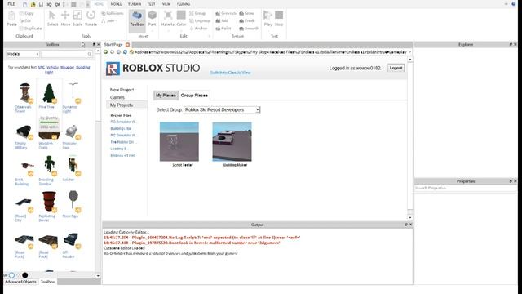522x294 pixels.
Task: Click the Ungroup command
Action: pos(200,20)
